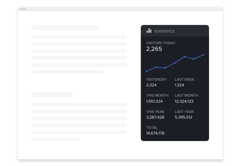Select the last week value 1,324
The height and width of the screenshot is (166, 240).
click(179, 85)
